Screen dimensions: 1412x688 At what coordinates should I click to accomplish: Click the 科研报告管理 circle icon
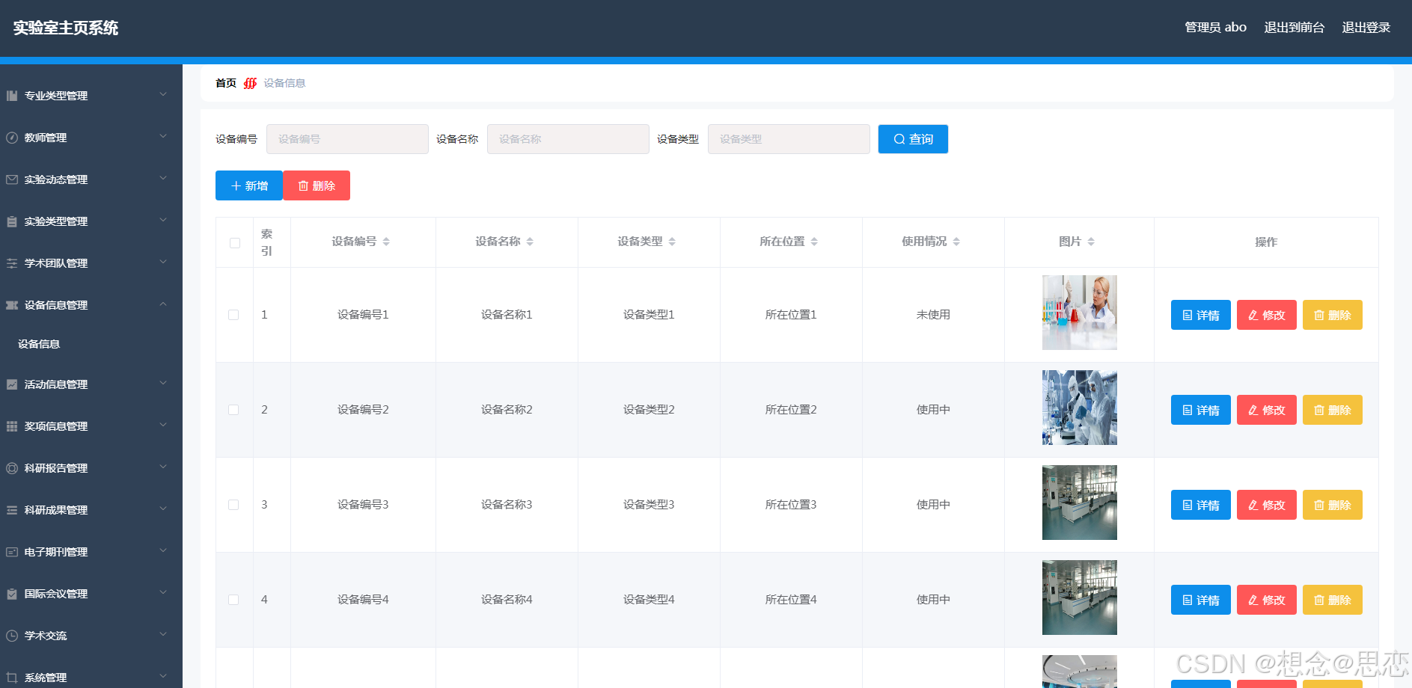(x=12, y=468)
